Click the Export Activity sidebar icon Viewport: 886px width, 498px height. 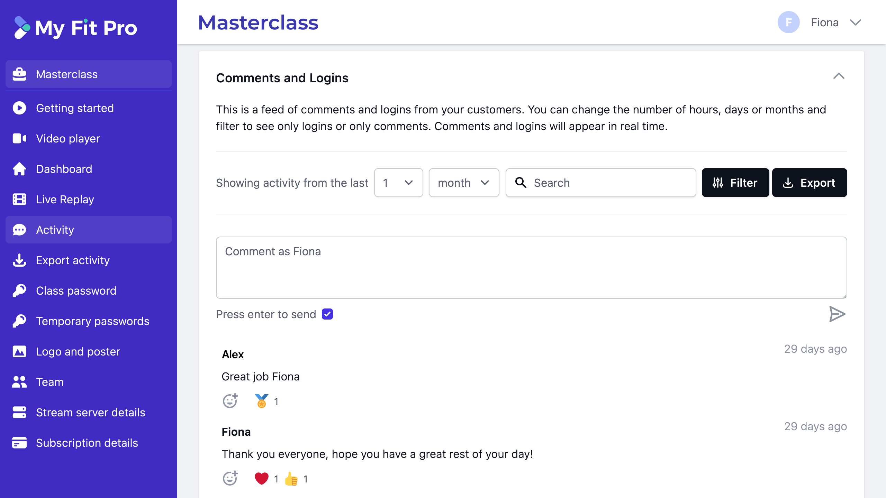[19, 260]
